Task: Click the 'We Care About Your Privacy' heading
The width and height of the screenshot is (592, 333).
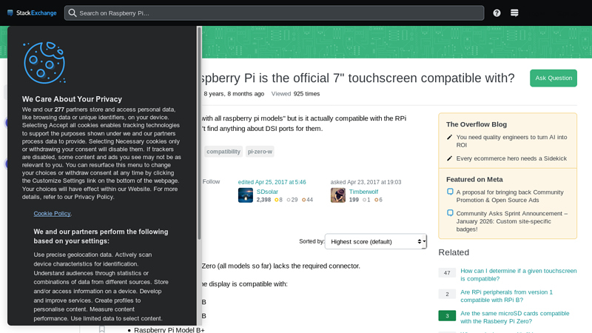Action: [72, 99]
